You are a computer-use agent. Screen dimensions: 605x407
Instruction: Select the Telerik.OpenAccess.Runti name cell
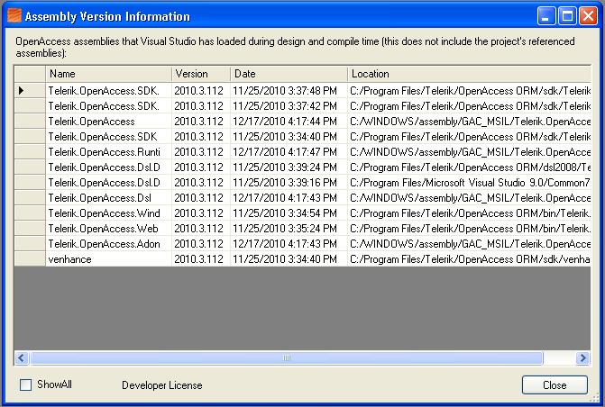tap(108, 152)
